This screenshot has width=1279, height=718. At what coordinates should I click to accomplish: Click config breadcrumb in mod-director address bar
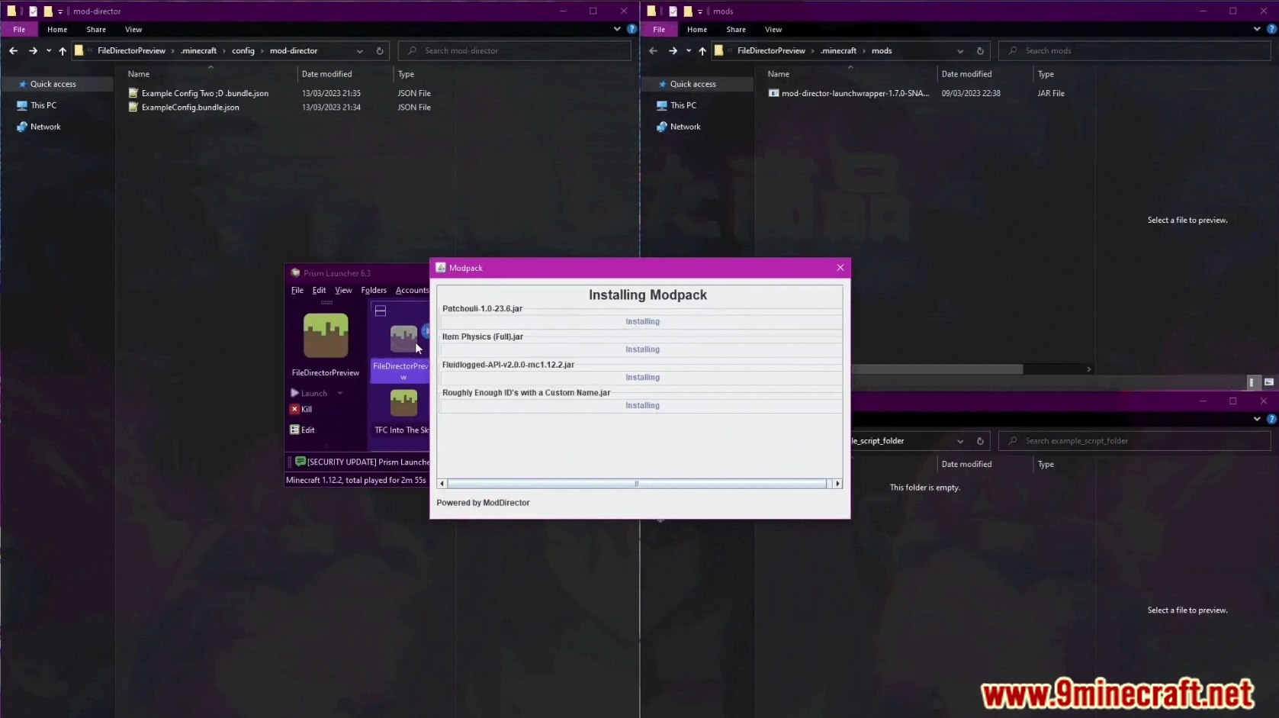(x=243, y=51)
